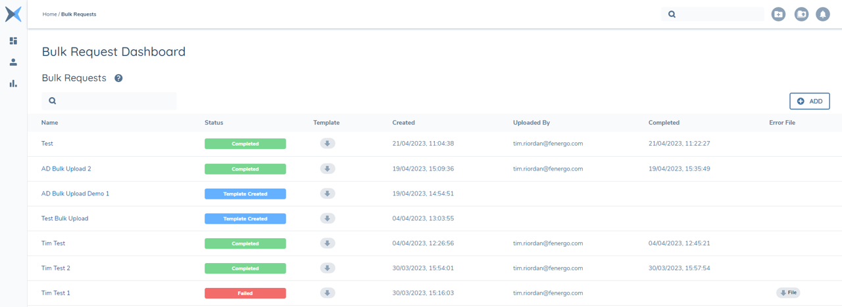
Task: Open the Tim Test 2 request
Action: [56, 268]
